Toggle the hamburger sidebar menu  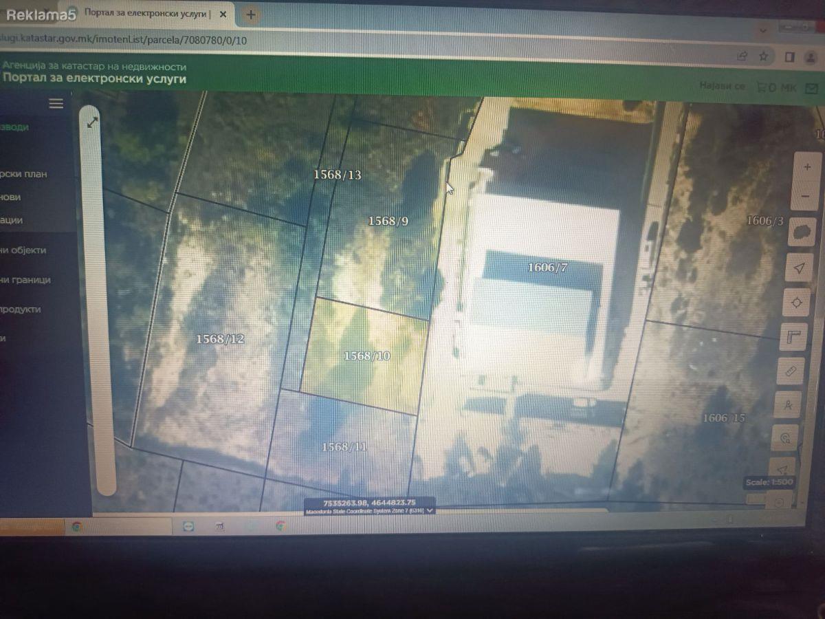tap(56, 103)
